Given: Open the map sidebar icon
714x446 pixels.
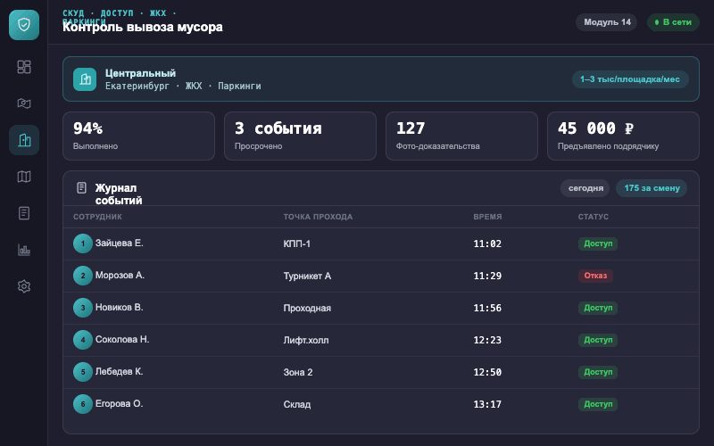Looking at the screenshot, I should [x=24, y=177].
